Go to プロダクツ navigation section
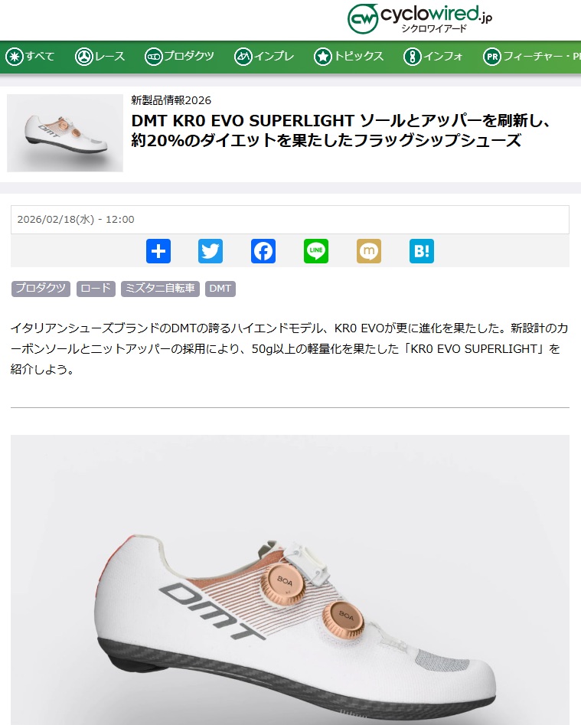Image resolution: width=581 pixels, height=725 pixels. pyautogui.click(x=179, y=57)
